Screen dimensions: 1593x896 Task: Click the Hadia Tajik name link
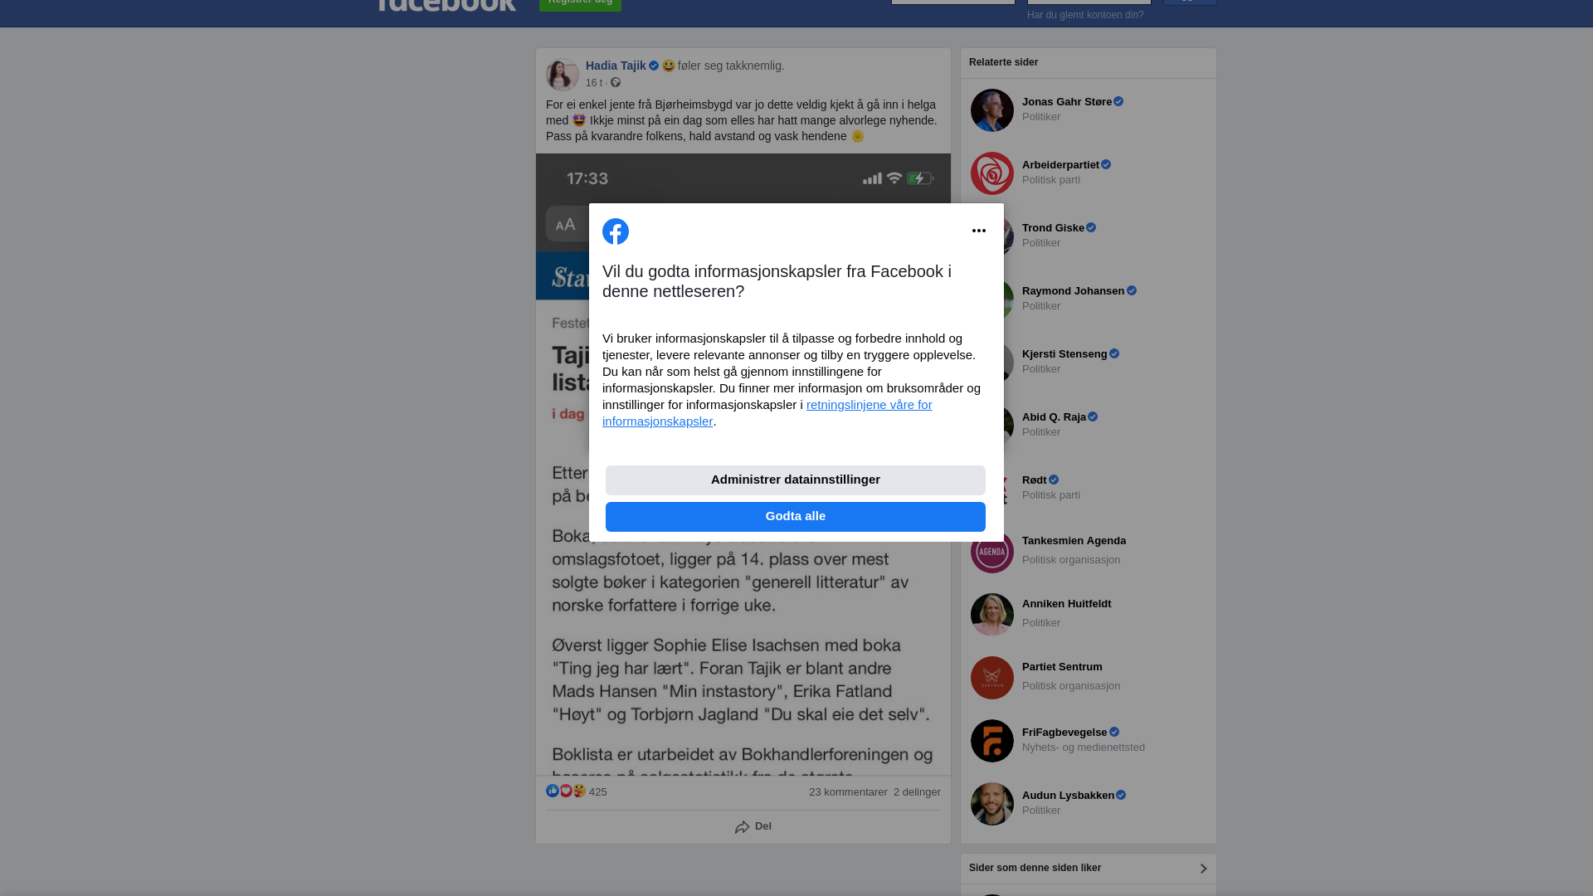[616, 66]
